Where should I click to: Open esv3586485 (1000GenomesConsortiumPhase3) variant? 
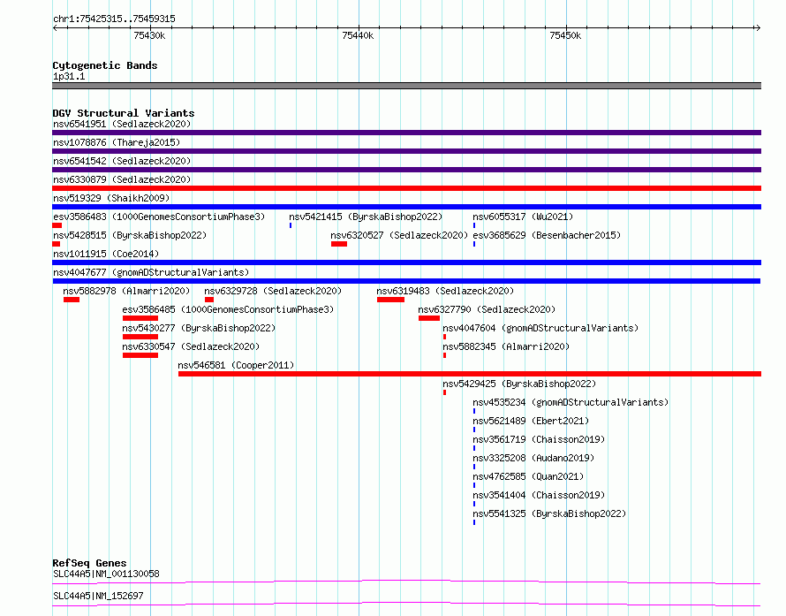pyautogui.click(x=228, y=309)
